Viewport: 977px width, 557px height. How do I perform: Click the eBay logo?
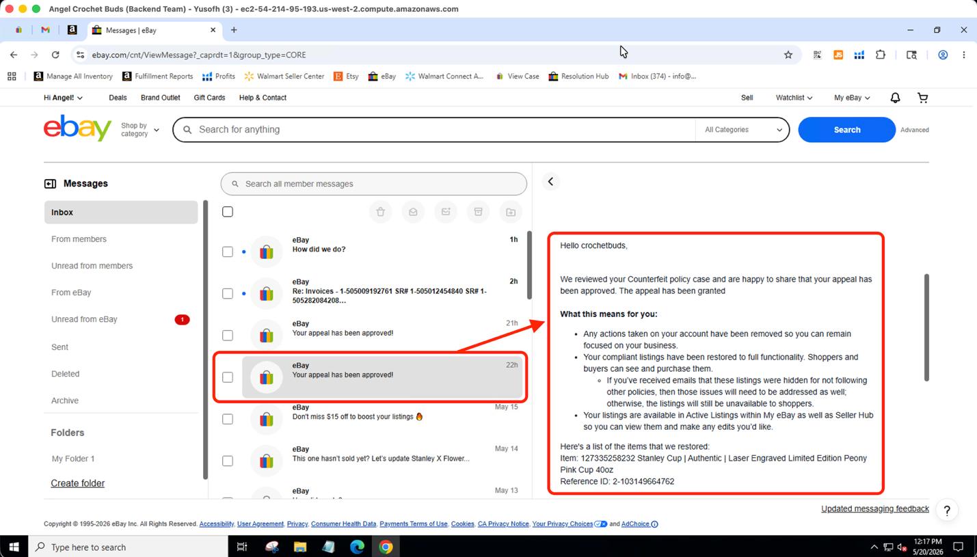point(77,128)
